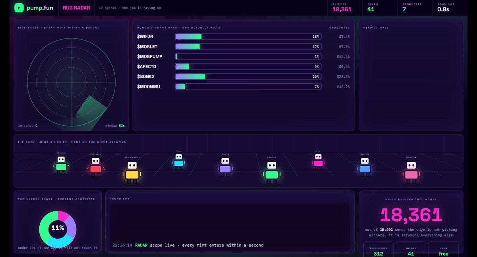The width and height of the screenshot is (477, 257).
Task: Click the top holder share donut chart
Action: [x=58, y=229]
